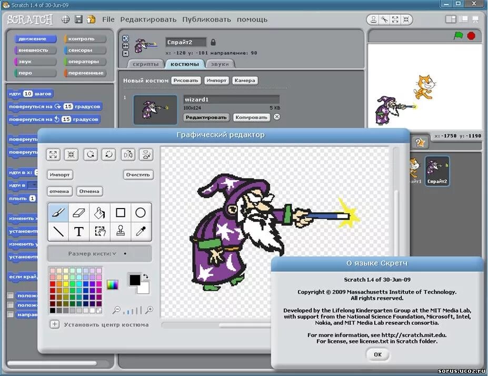
Task: Open the File menu
Action: tap(108, 19)
